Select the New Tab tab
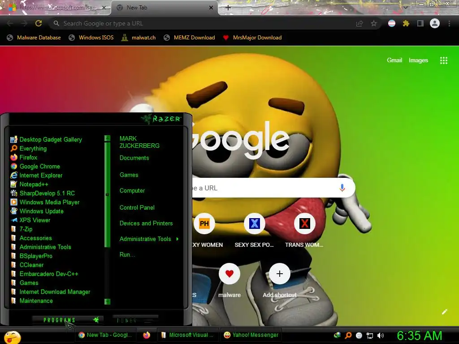Image resolution: width=459 pixels, height=344 pixels. coord(164,8)
